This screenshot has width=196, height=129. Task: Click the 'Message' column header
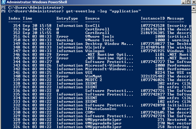[x=176, y=18]
